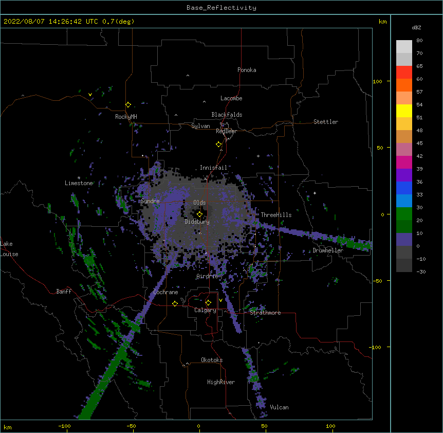Click the Sylvan label
This screenshot has width=443, height=433.
click(x=200, y=126)
